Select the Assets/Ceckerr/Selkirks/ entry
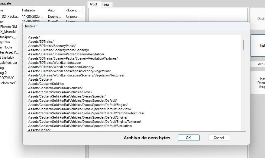 point(46,84)
